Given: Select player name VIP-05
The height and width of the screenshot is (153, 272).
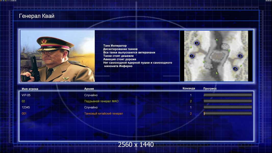Looking at the screenshot, I should 26,95.
